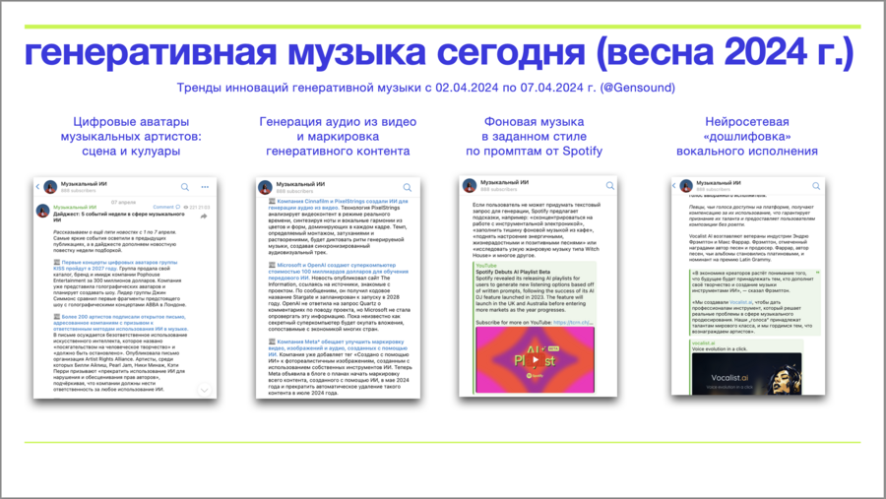The image size is (886, 499).
Task: Click back chevron in first Telegram screenshot
Action: point(37,186)
